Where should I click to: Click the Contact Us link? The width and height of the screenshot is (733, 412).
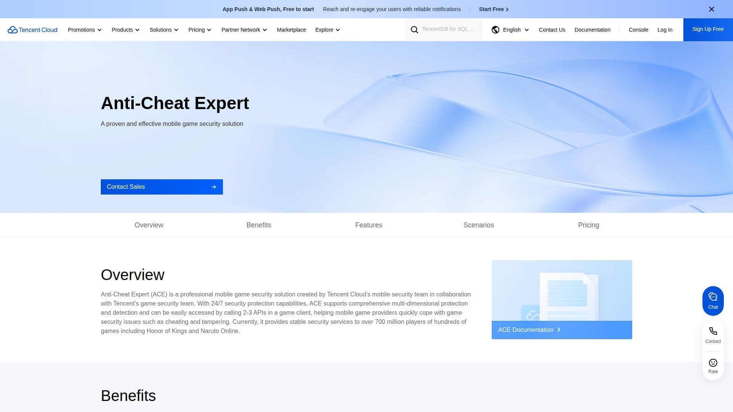tap(552, 30)
